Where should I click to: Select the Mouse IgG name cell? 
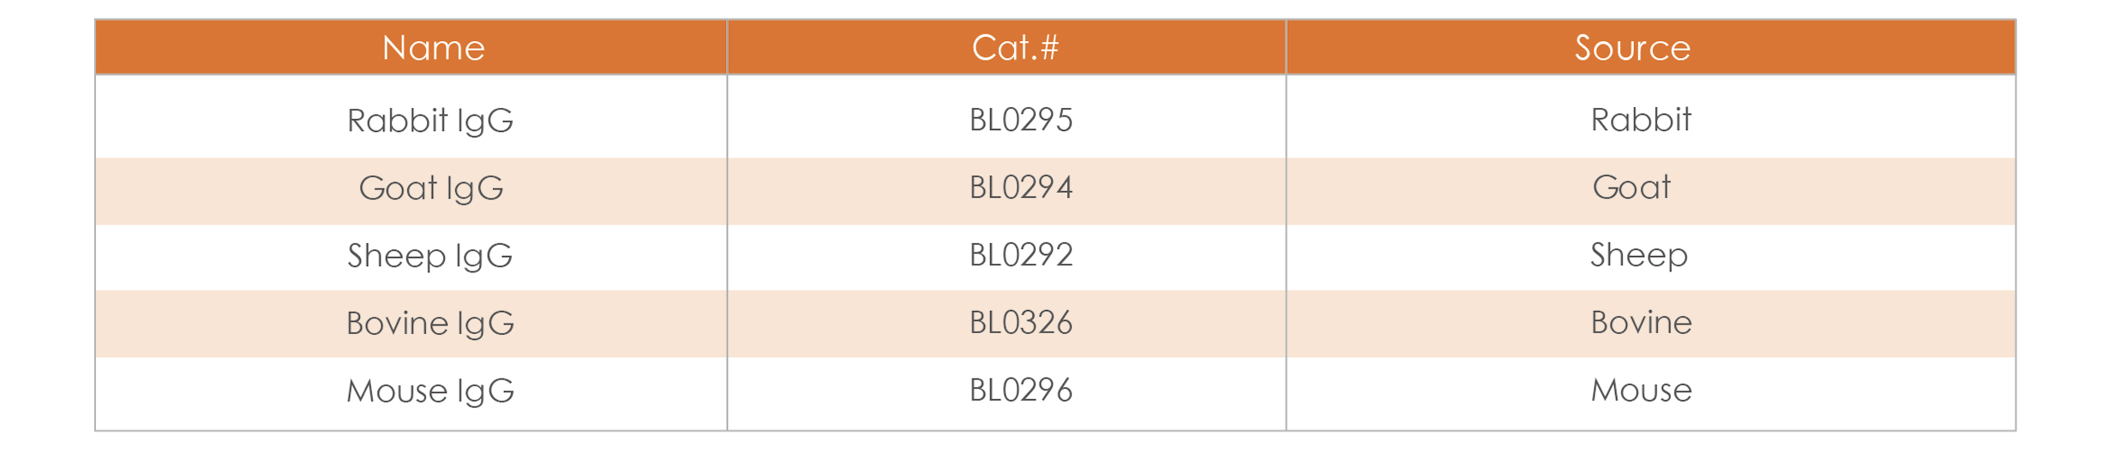pyautogui.click(x=411, y=393)
